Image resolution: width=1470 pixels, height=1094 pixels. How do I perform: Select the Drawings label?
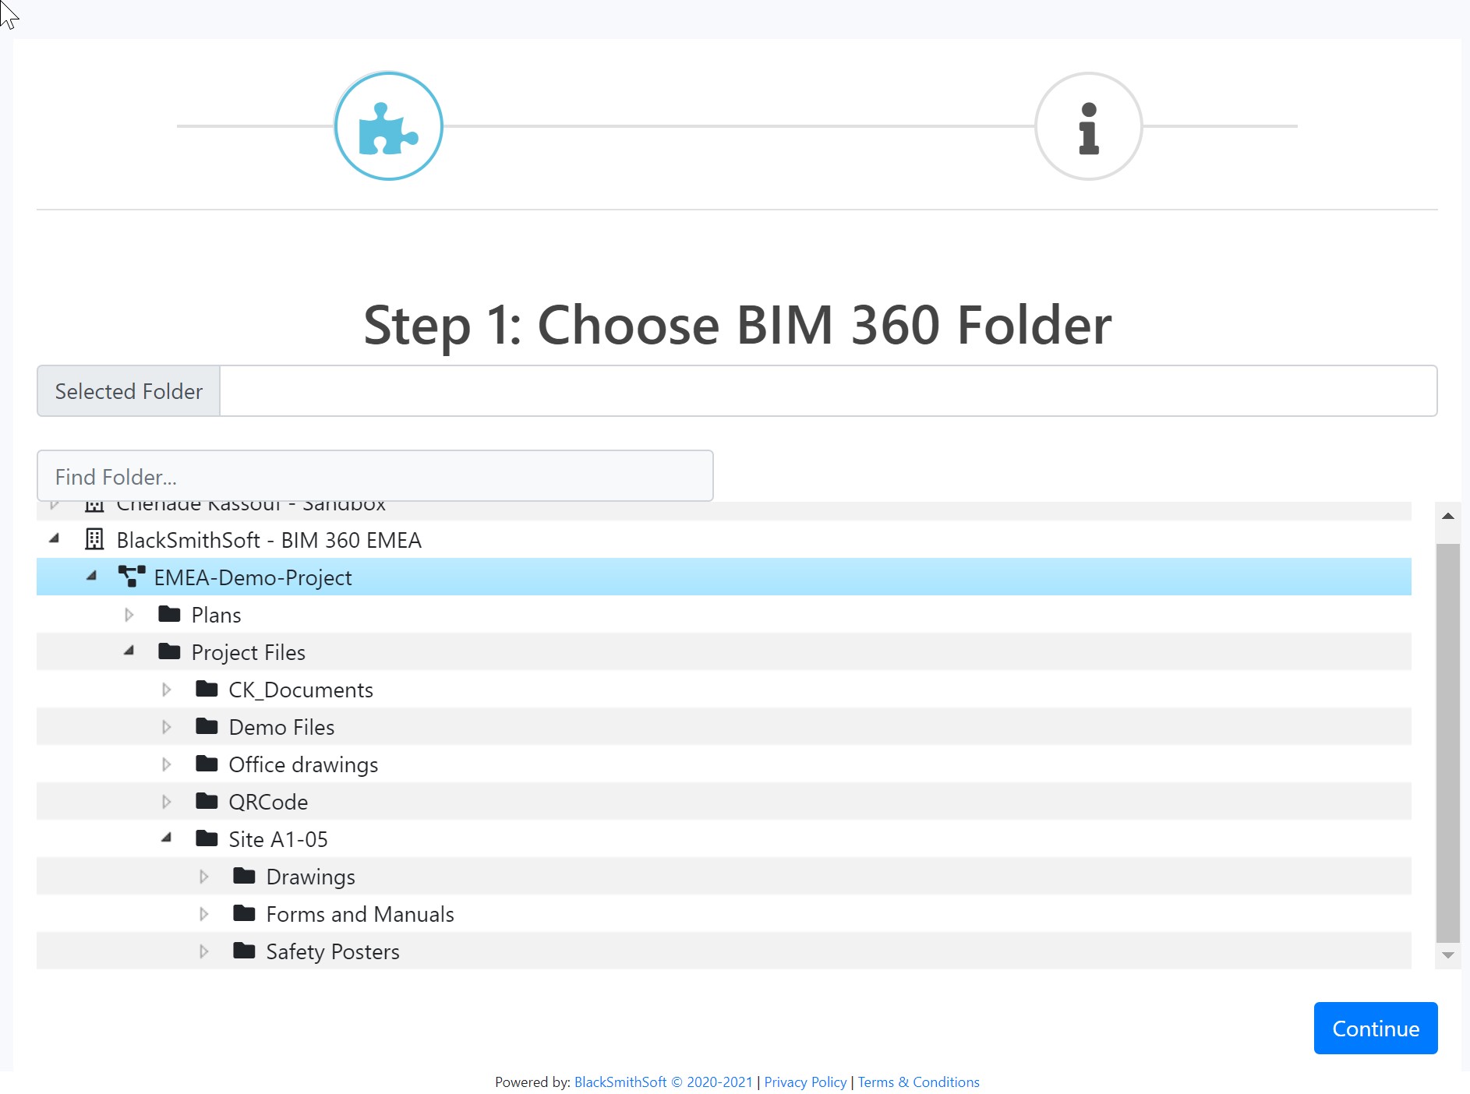[310, 877]
